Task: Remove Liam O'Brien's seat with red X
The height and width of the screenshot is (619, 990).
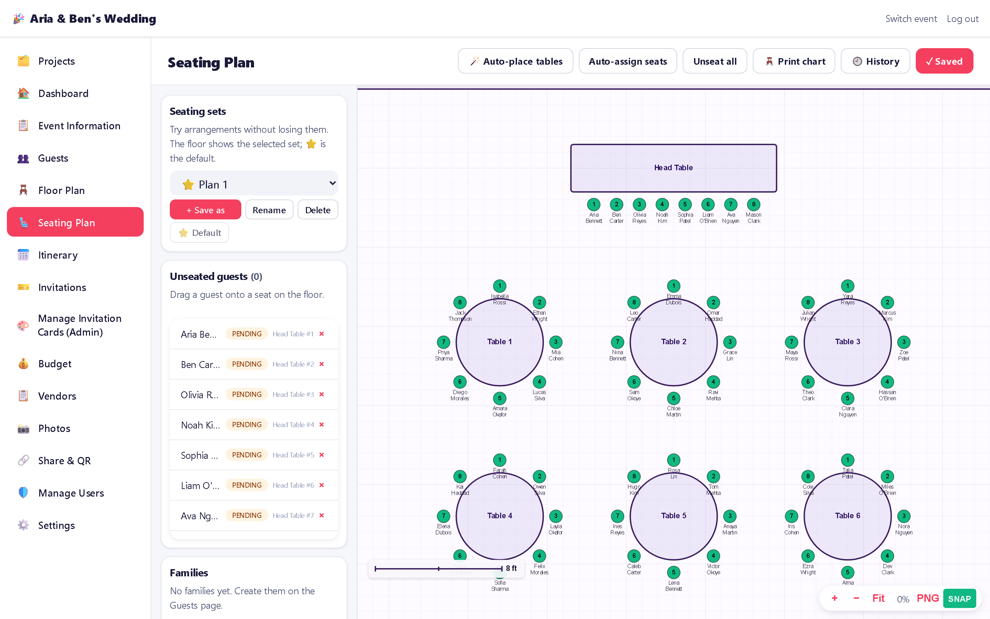Action: (321, 485)
